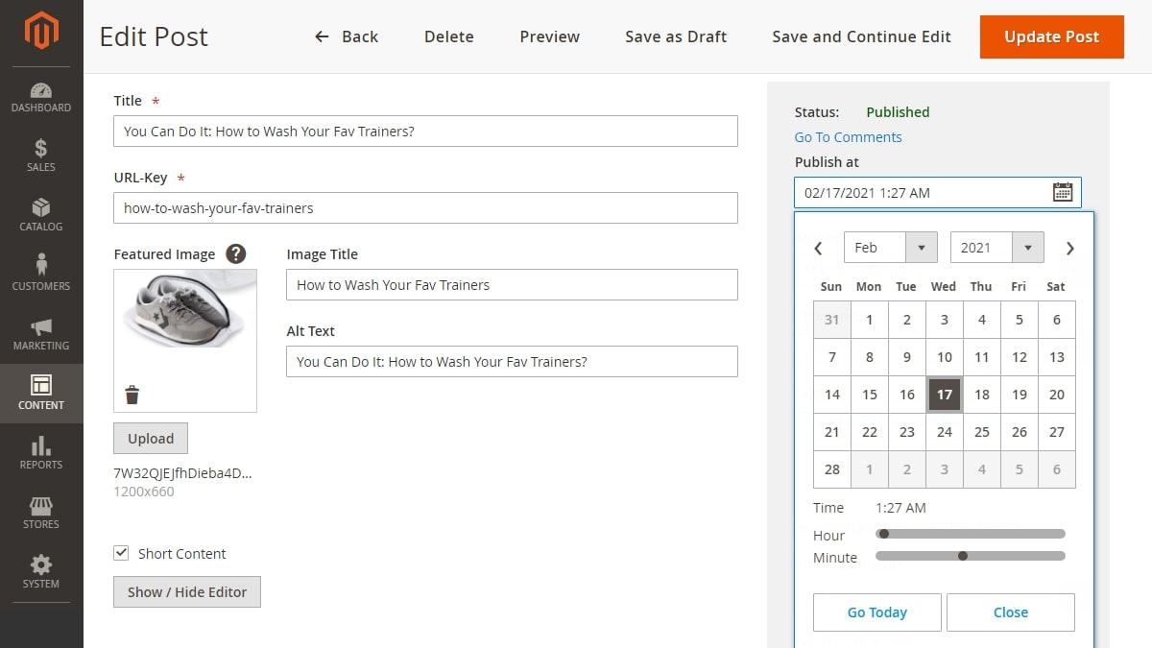Click the Upload button
Image resolution: width=1152 pixels, height=648 pixels.
[151, 438]
